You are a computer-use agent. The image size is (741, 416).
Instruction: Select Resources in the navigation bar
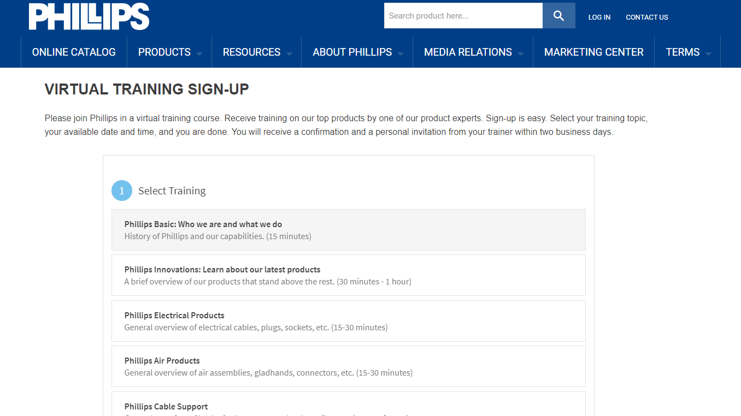pyautogui.click(x=251, y=52)
